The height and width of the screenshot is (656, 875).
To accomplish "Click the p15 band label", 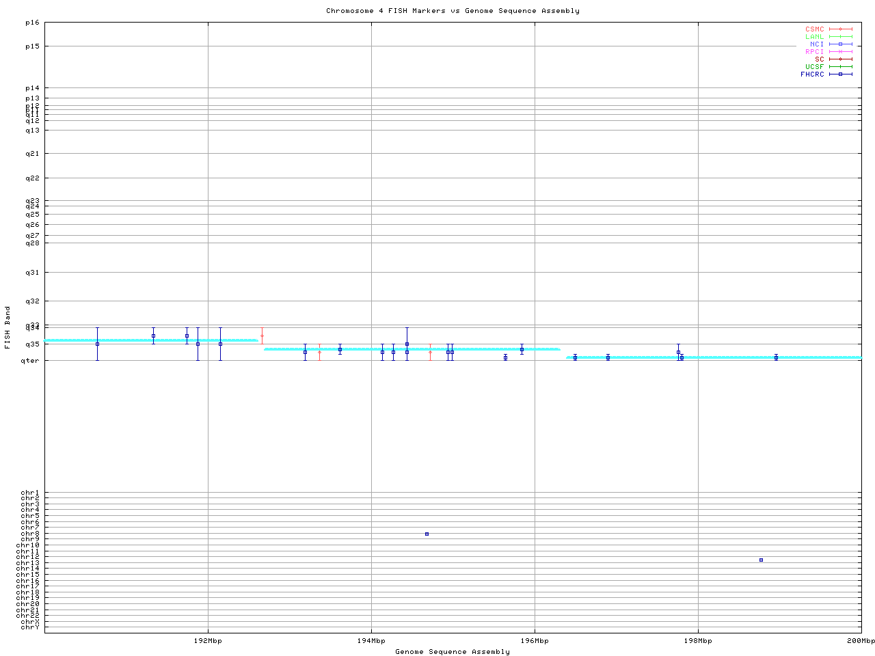I will [x=33, y=46].
